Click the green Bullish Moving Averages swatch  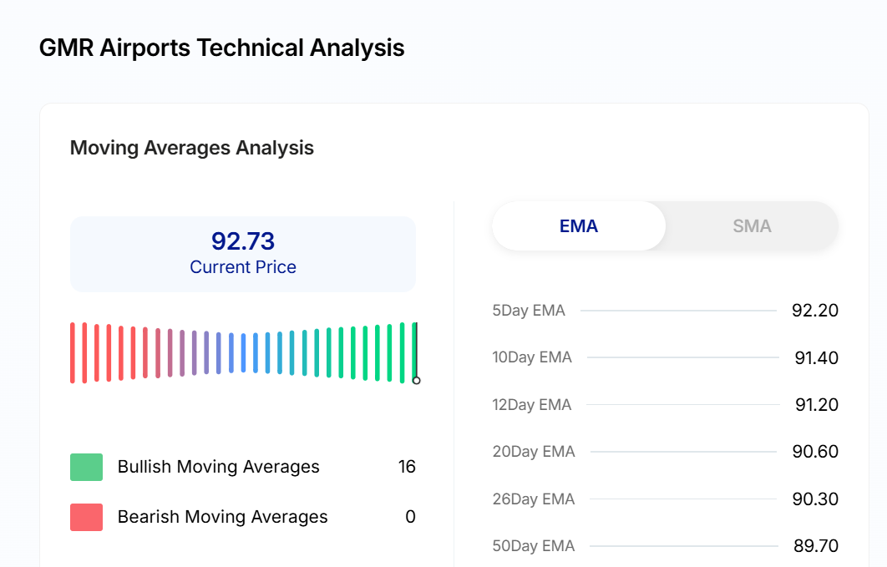coord(86,467)
